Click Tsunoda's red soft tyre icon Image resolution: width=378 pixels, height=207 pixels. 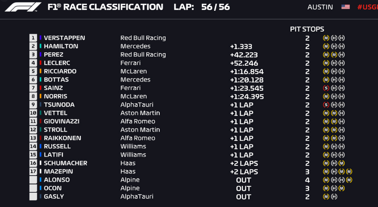point(326,105)
